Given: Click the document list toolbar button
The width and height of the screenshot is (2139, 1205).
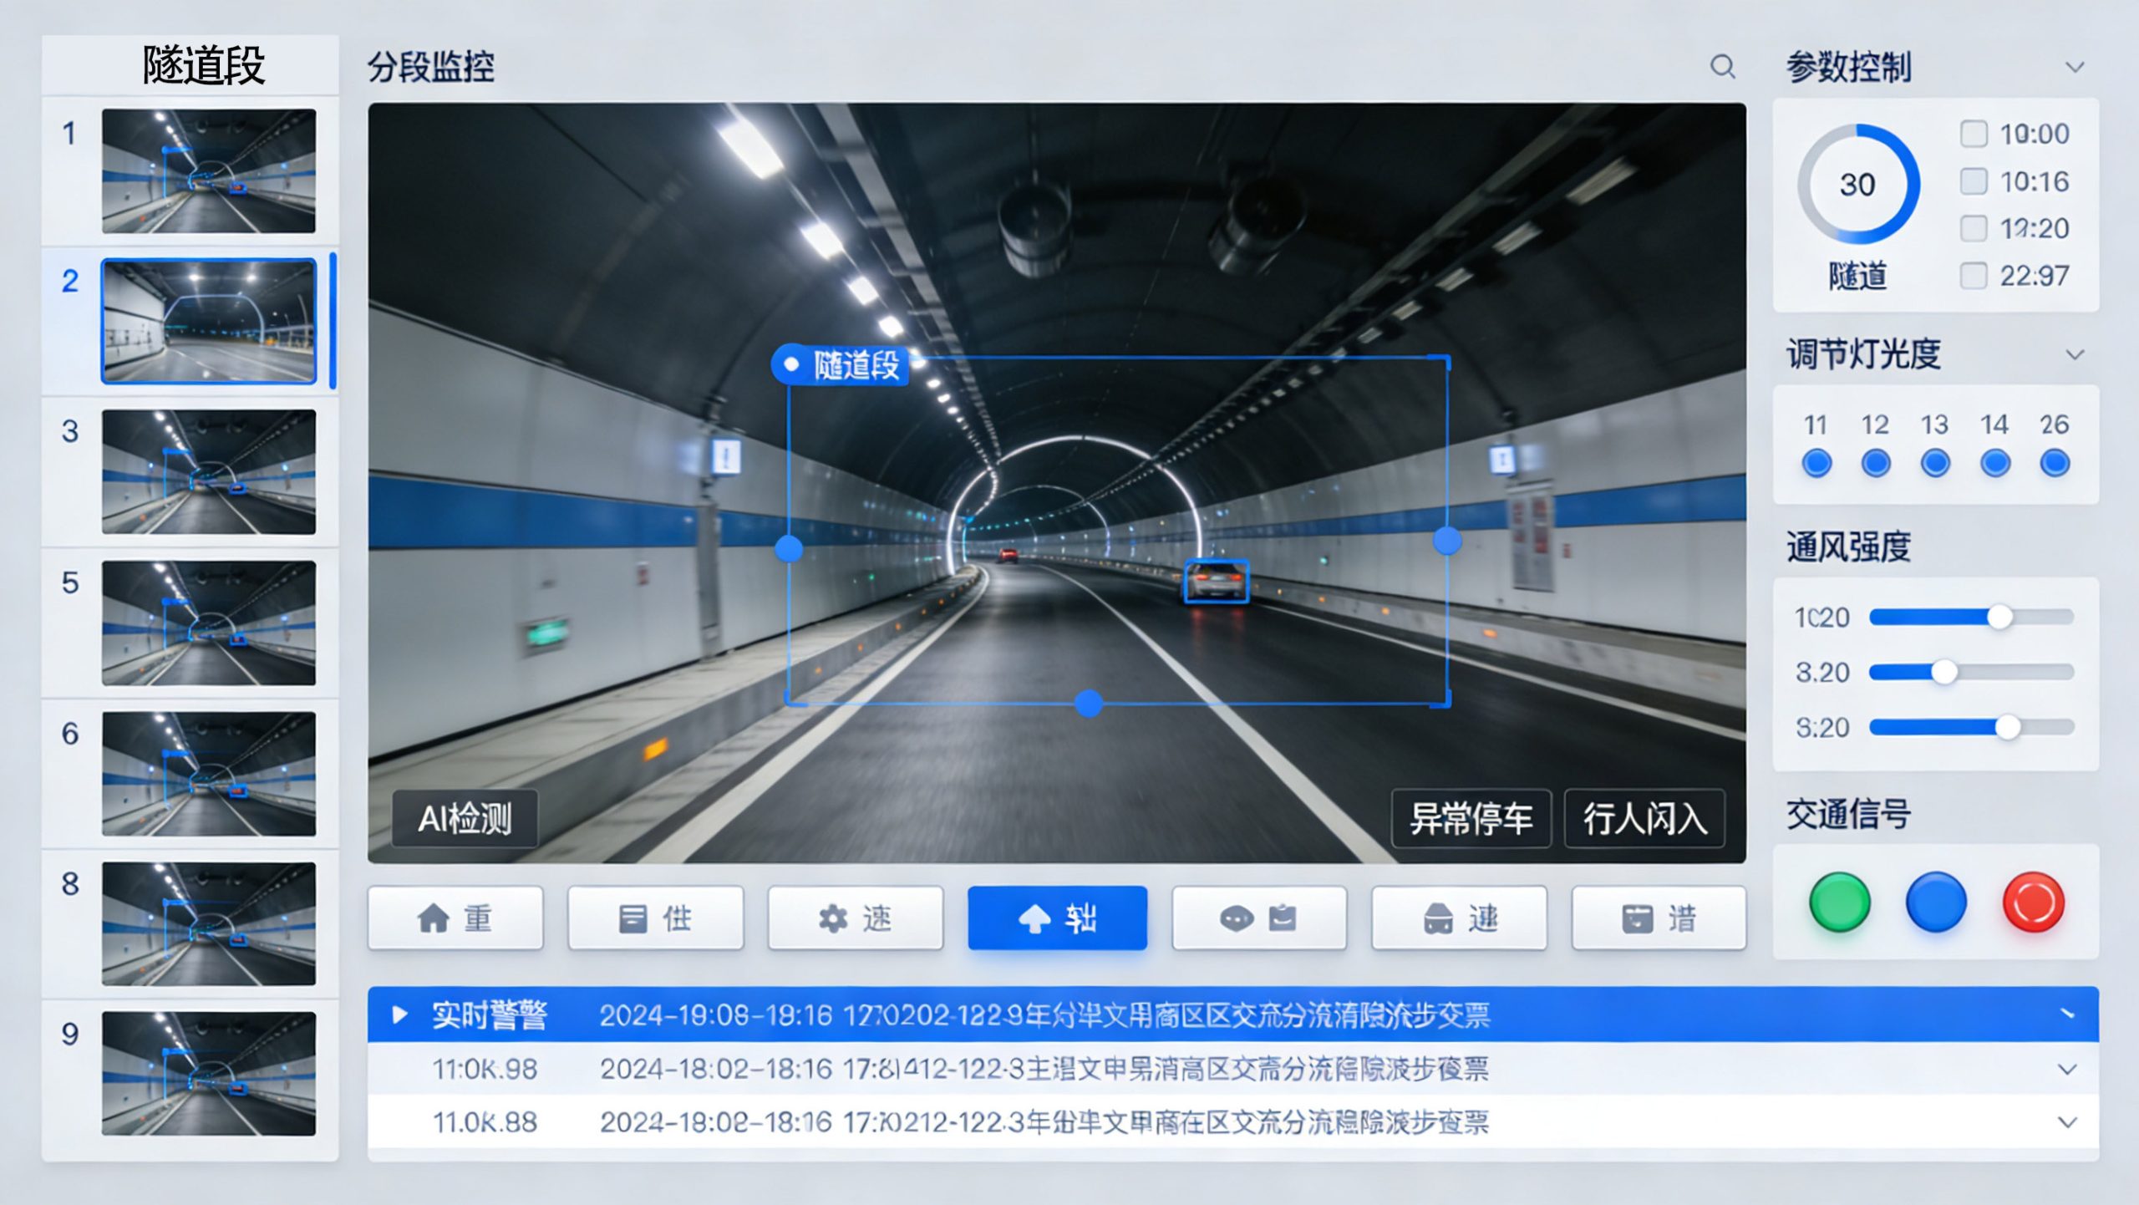Looking at the screenshot, I should [655, 918].
